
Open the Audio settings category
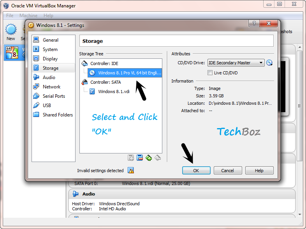coord(49,78)
